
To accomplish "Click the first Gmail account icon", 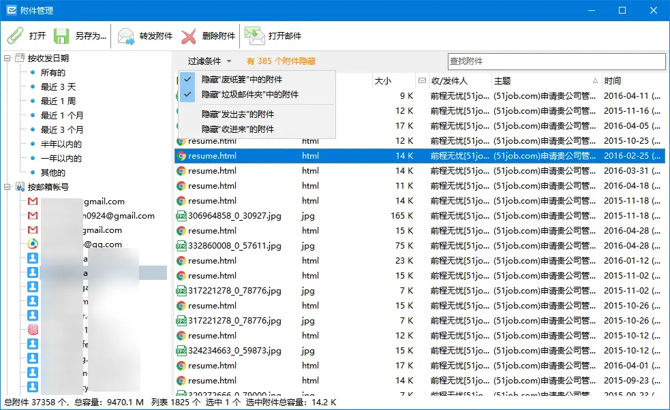I will tap(33, 201).
